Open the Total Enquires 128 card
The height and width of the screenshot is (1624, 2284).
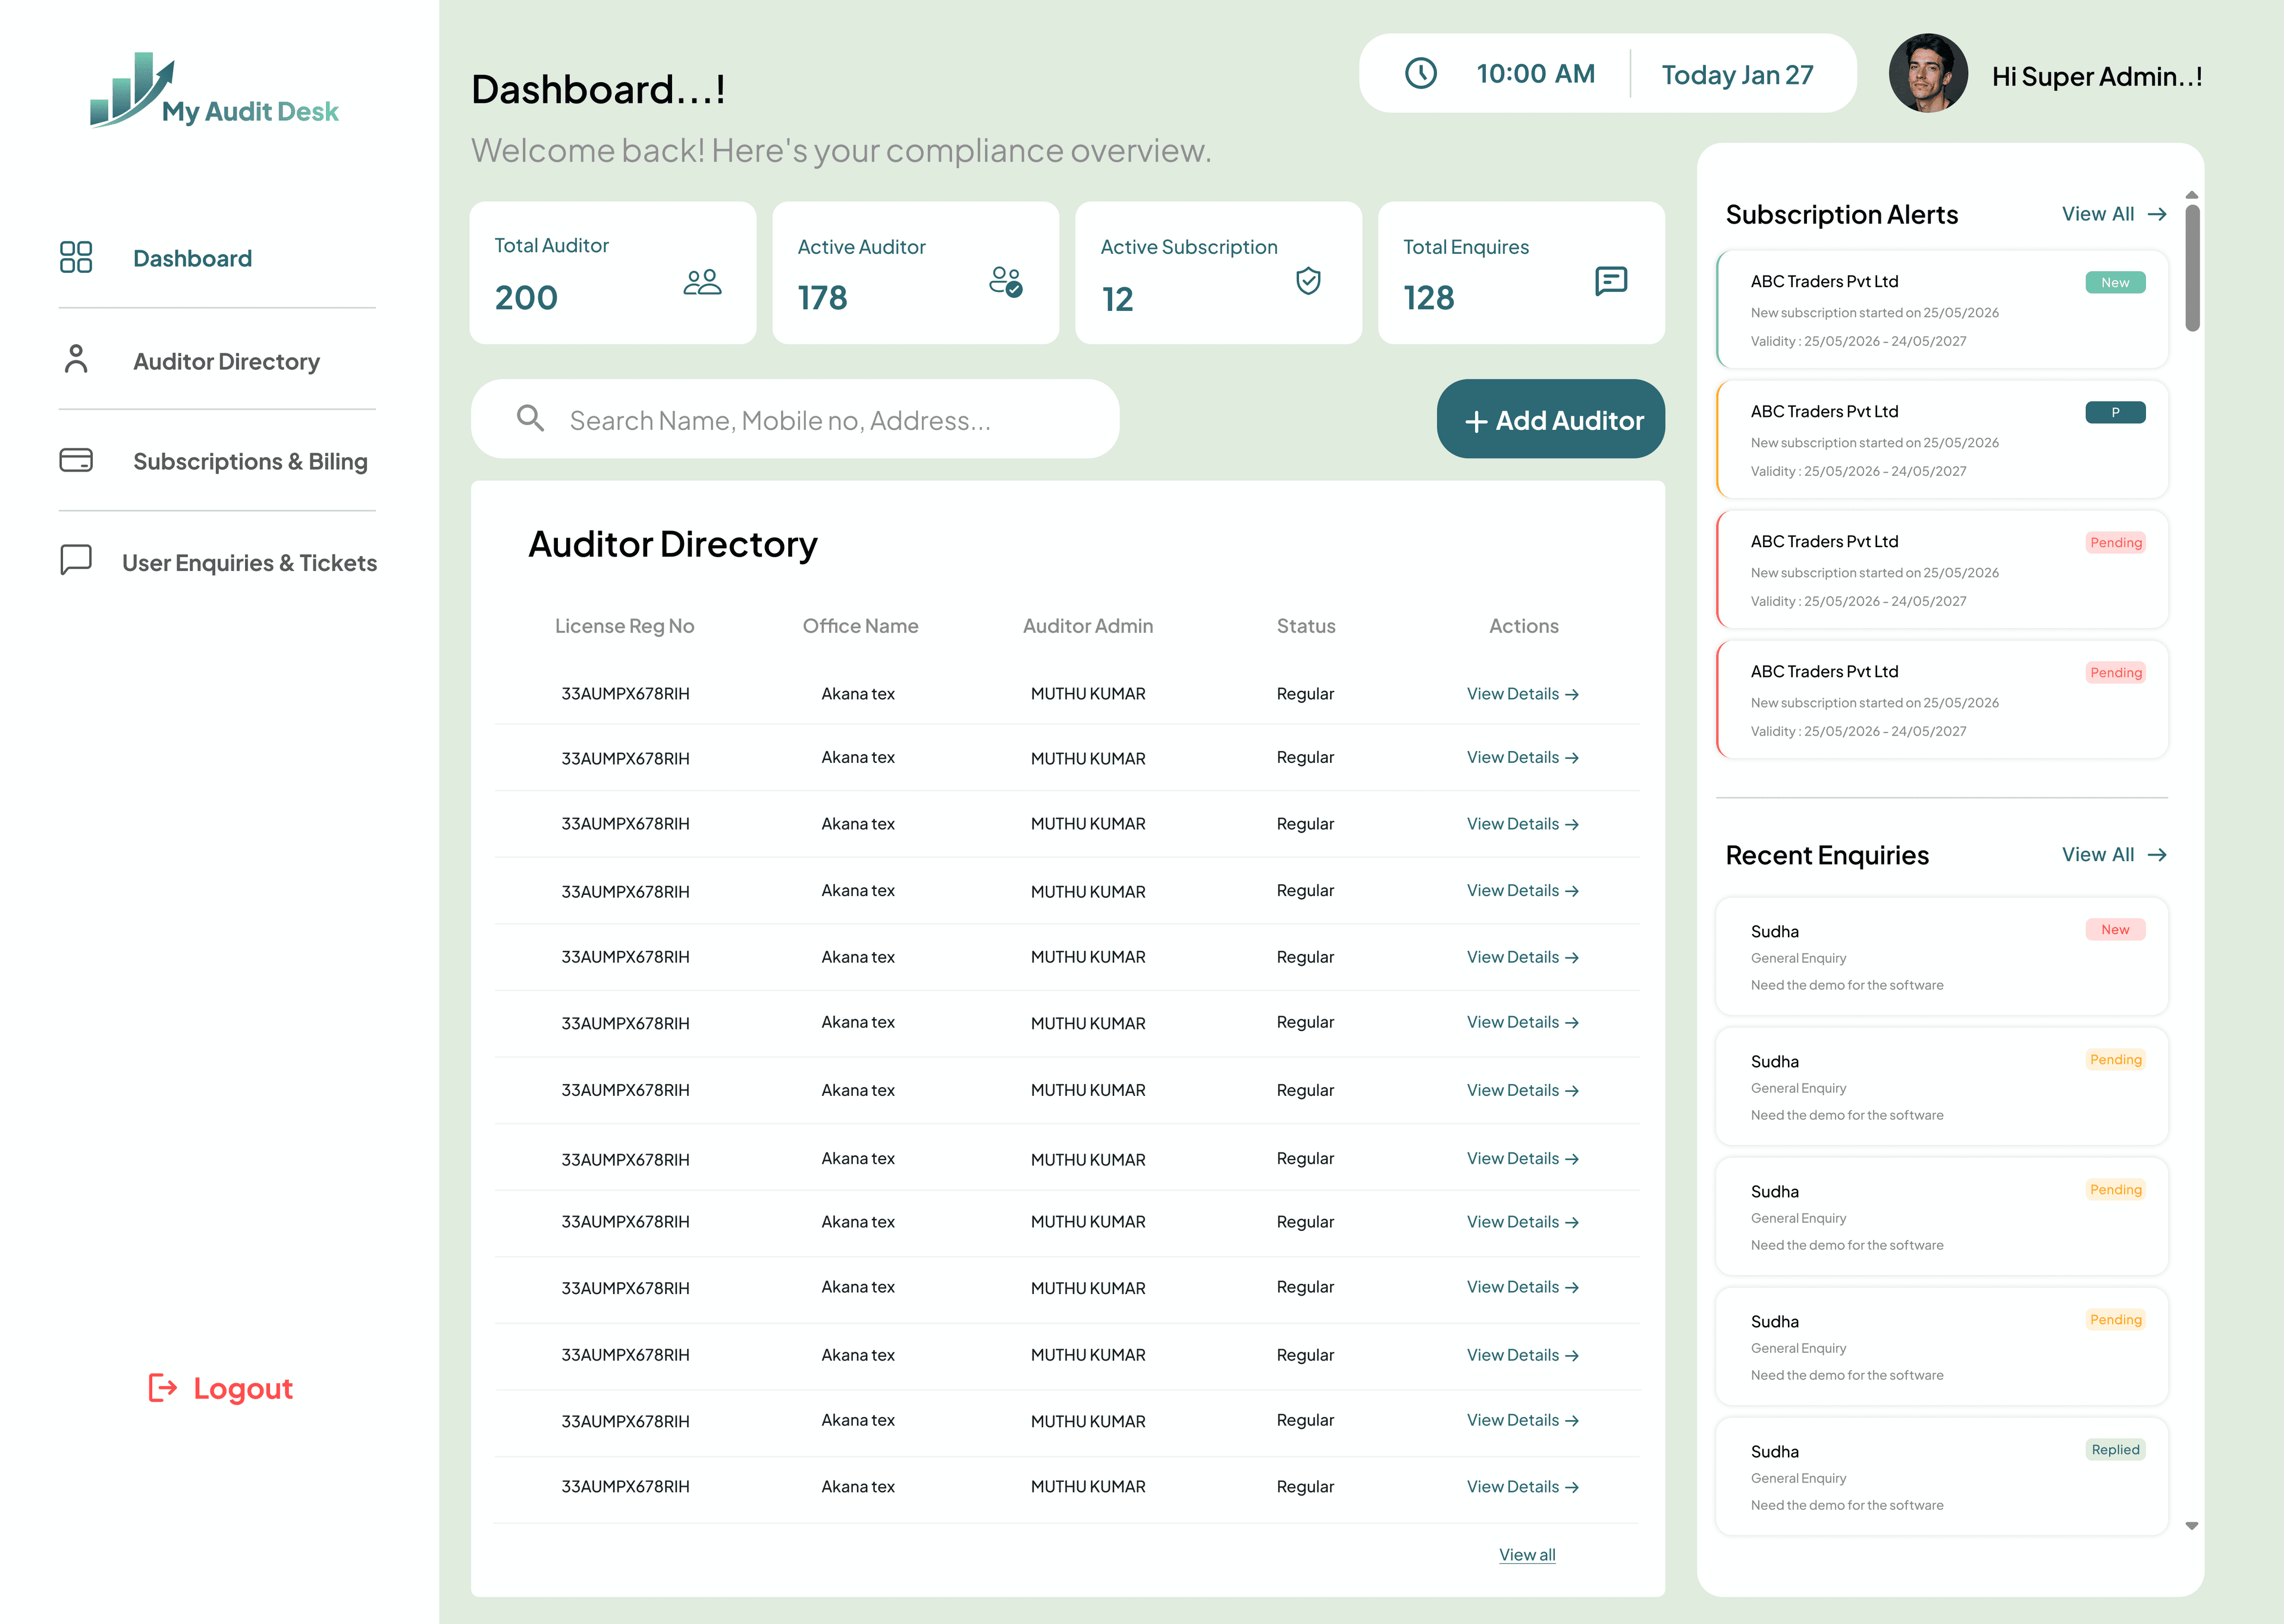coord(1522,273)
